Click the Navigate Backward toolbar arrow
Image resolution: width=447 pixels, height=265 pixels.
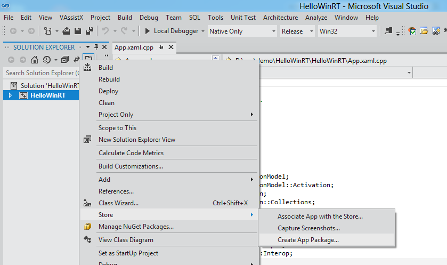pos(13,31)
